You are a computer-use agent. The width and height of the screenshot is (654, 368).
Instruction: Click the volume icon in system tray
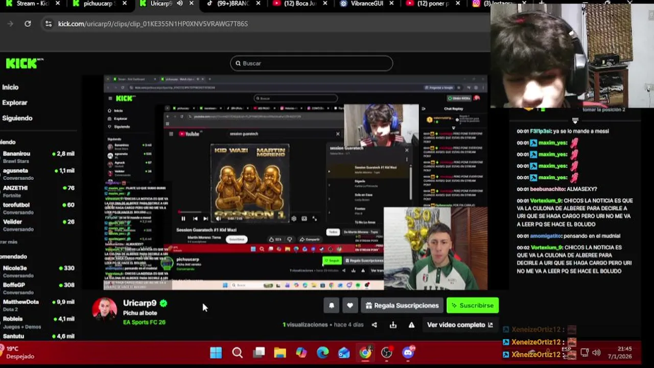pyautogui.click(x=596, y=353)
